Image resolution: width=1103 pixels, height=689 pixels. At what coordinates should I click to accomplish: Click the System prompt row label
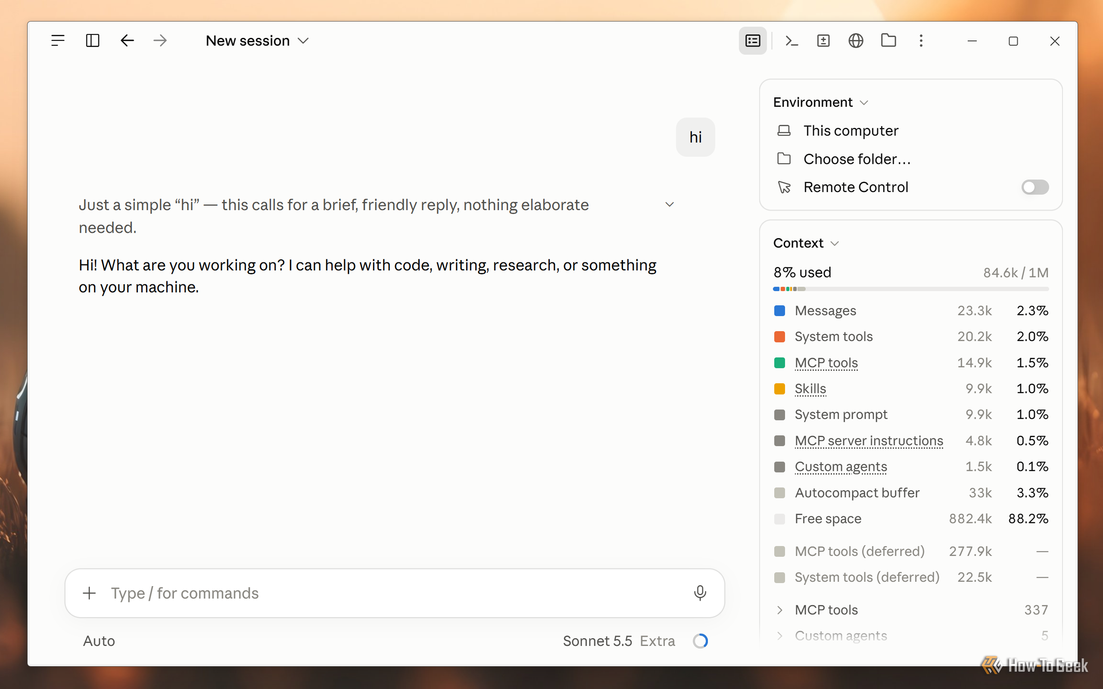[841, 415]
